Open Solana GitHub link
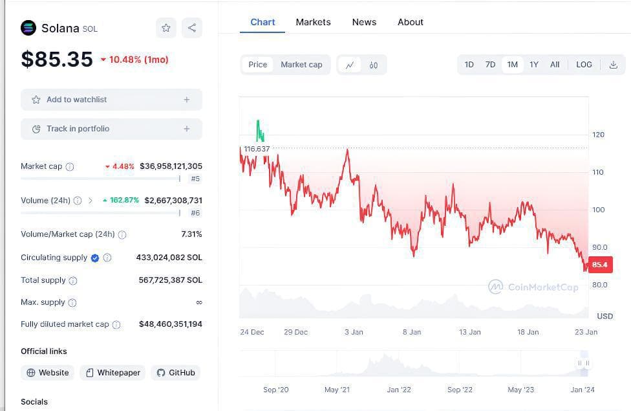 tap(176, 373)
